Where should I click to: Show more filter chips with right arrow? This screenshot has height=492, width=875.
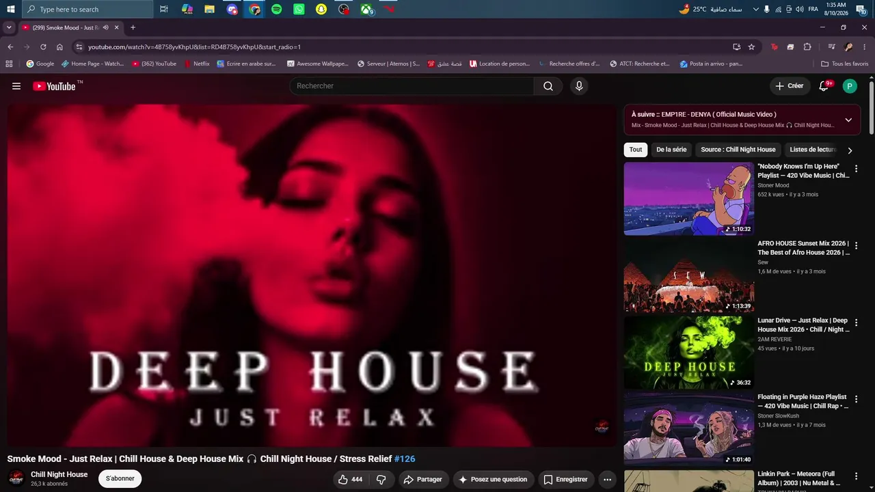click(850, 150)
